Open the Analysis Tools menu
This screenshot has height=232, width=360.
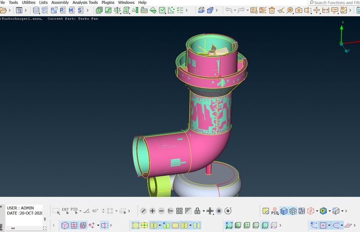pyautogui.click(x=85, y=3)
